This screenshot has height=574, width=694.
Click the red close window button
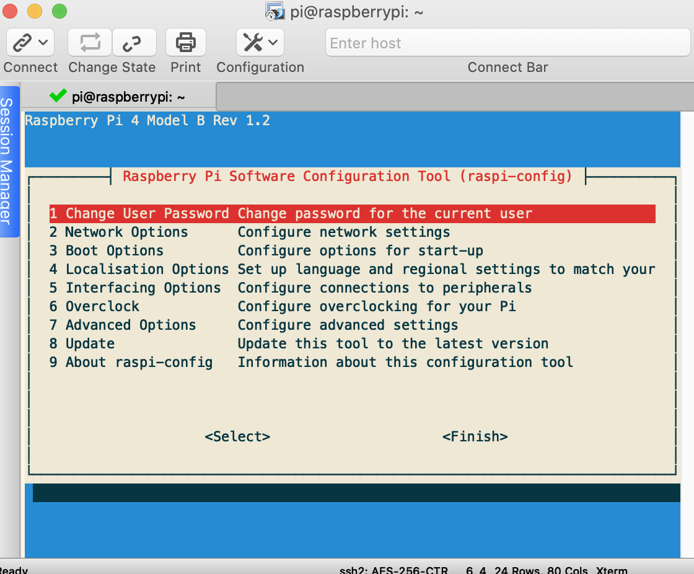click(x=10, y=11)
